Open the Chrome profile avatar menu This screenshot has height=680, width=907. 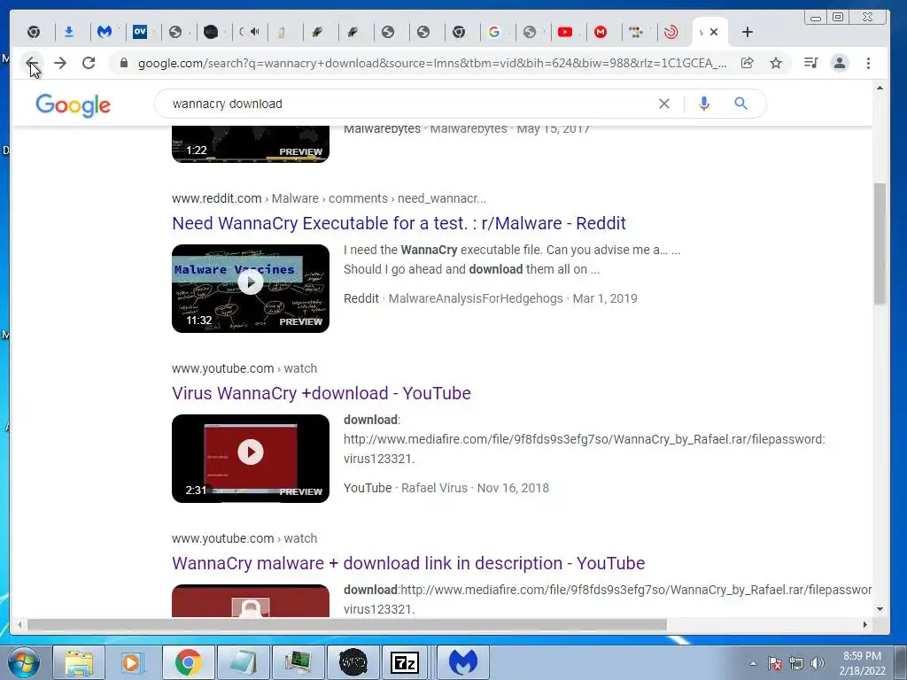click(x=840, y=63)
